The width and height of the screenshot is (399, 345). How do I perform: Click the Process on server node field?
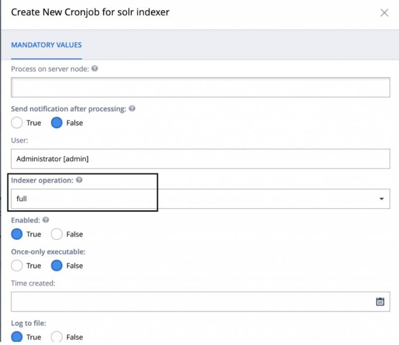tap(200, 87)
